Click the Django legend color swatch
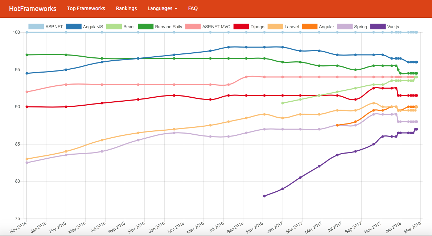The image size is (432, 236). coord(241,27)
